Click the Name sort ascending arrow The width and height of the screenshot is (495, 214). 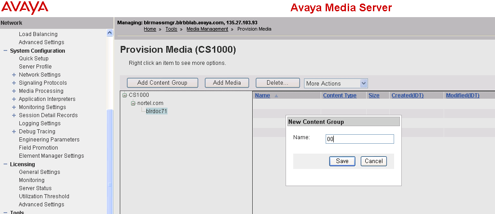(277, 96)
